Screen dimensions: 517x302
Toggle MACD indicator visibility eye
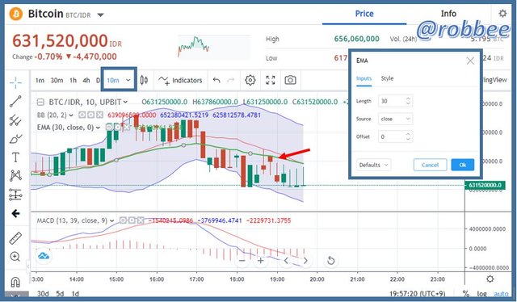tap(124, 220)
